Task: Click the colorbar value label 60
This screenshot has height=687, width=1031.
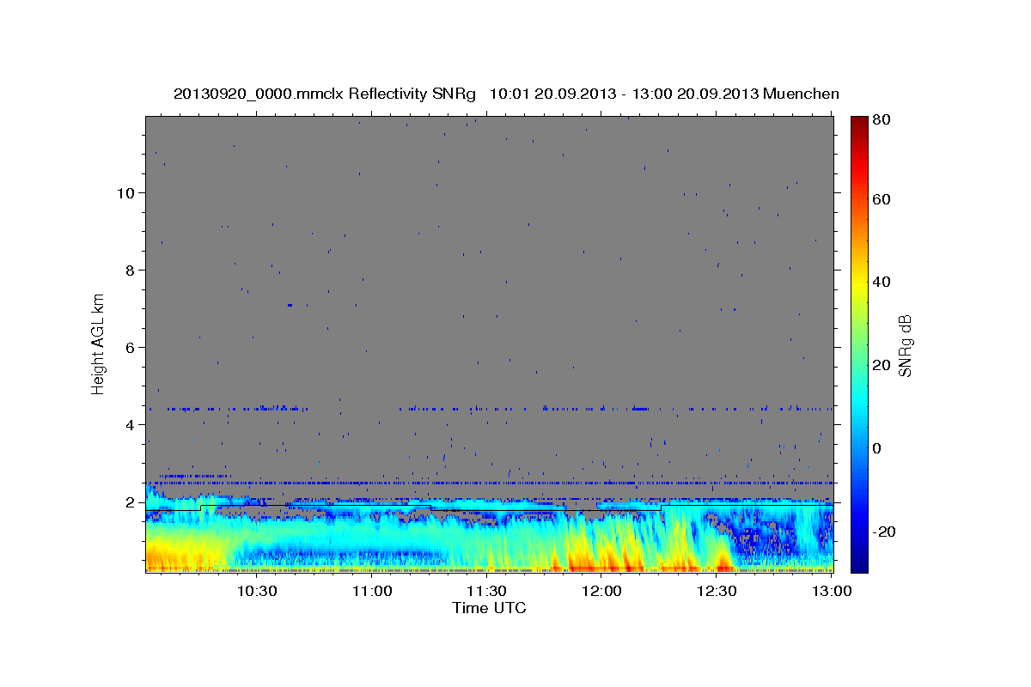Action: pos(882,199)
